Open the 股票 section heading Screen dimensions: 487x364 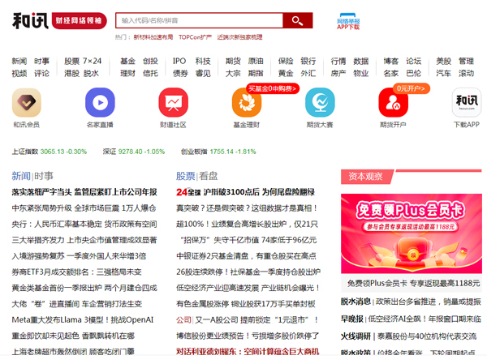(185, 176)
